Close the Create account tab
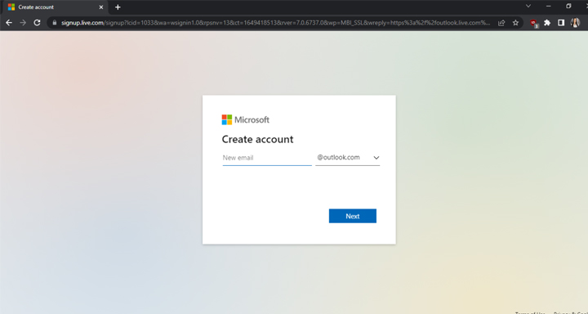This screenshot has height=314, width=588. 101,7
